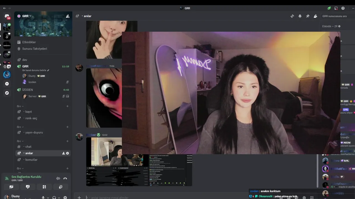Viewport: 355px width, 199px height.
Task: Click Ses Bağlantısı Kuruldu status text
Action: 26,177
